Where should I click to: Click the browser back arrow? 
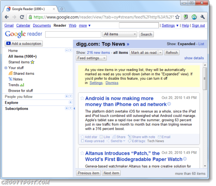point(7,17)
